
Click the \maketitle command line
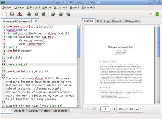tap(14, 58)
